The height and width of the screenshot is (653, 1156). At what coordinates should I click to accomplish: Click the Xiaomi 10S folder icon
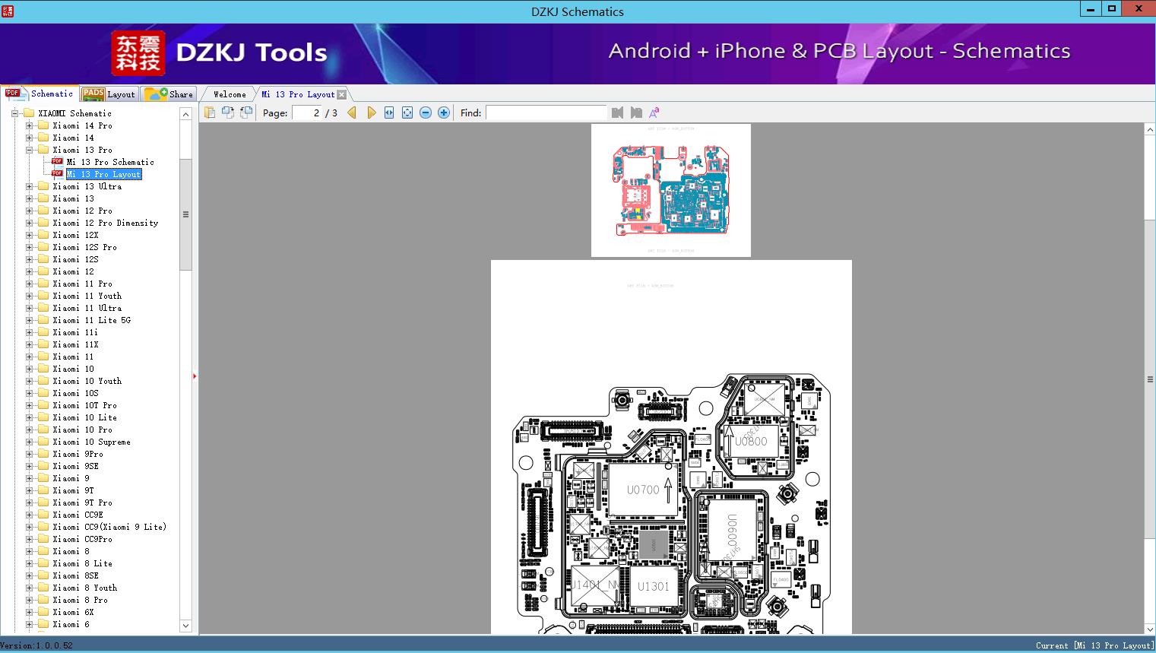coord(43,393)
